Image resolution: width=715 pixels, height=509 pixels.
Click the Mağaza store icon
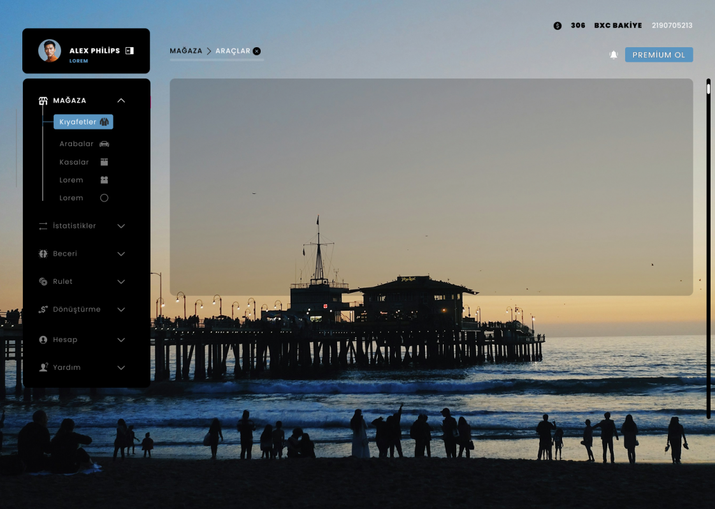click(x=43, y=101)
